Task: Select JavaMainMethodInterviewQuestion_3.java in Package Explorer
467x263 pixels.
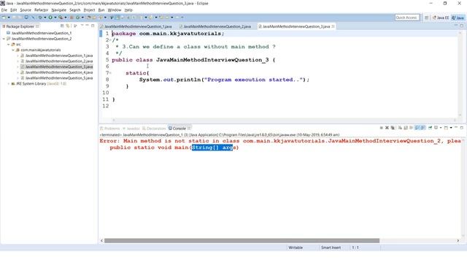Action: tap(59, 66)
